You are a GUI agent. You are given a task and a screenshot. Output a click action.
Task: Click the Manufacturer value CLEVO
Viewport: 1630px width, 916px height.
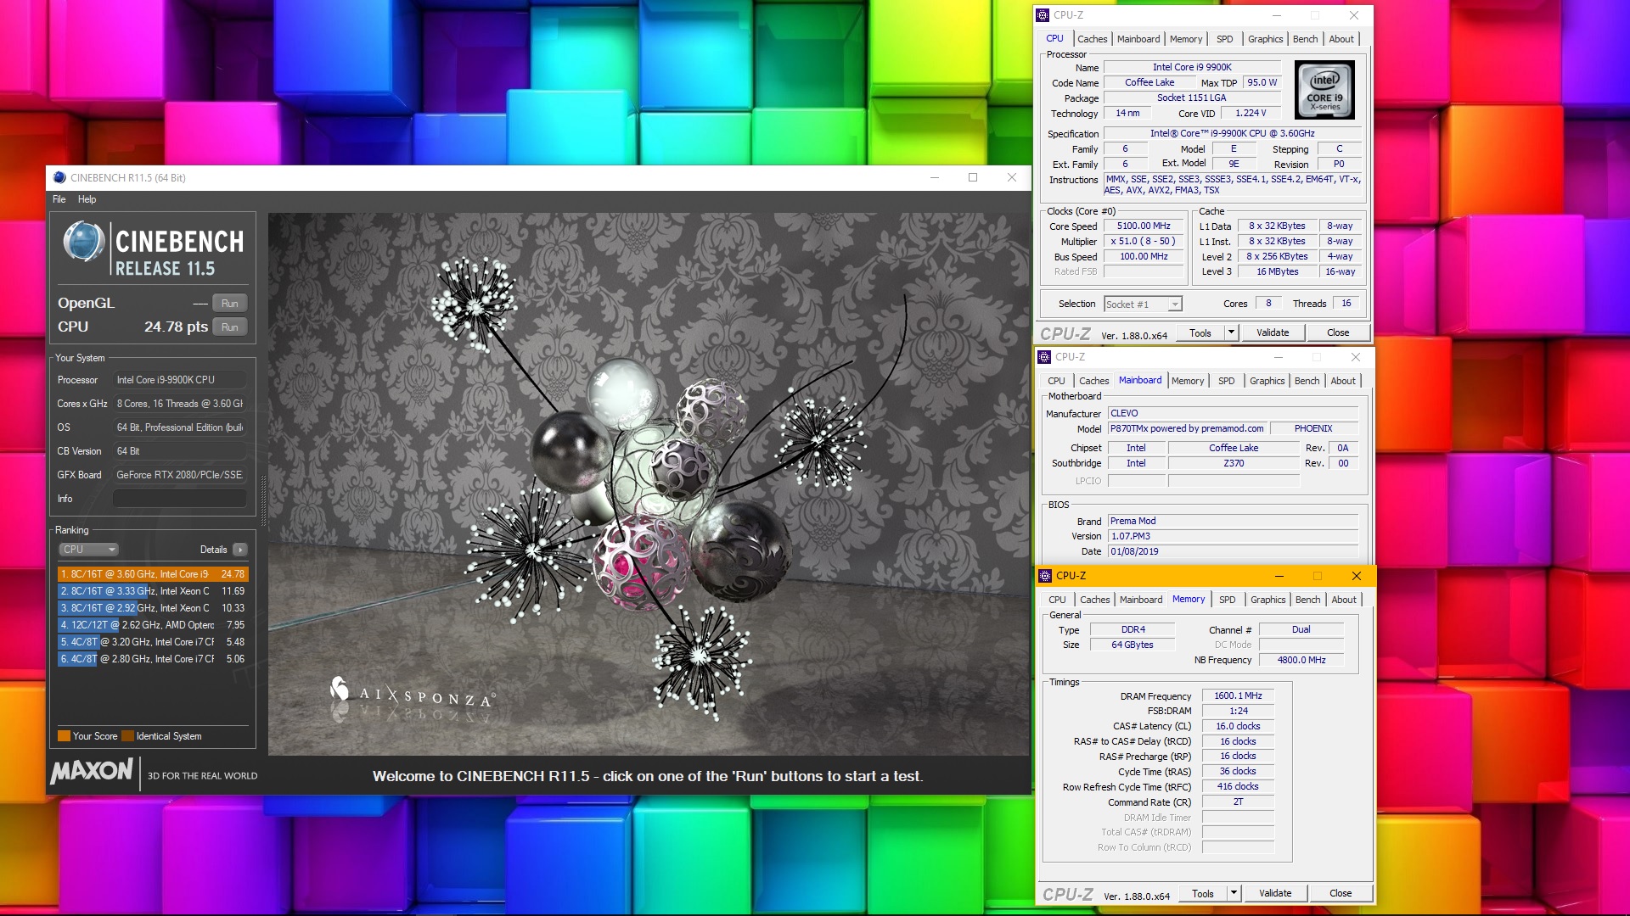pyautogui.click(x=1233, y=414)
